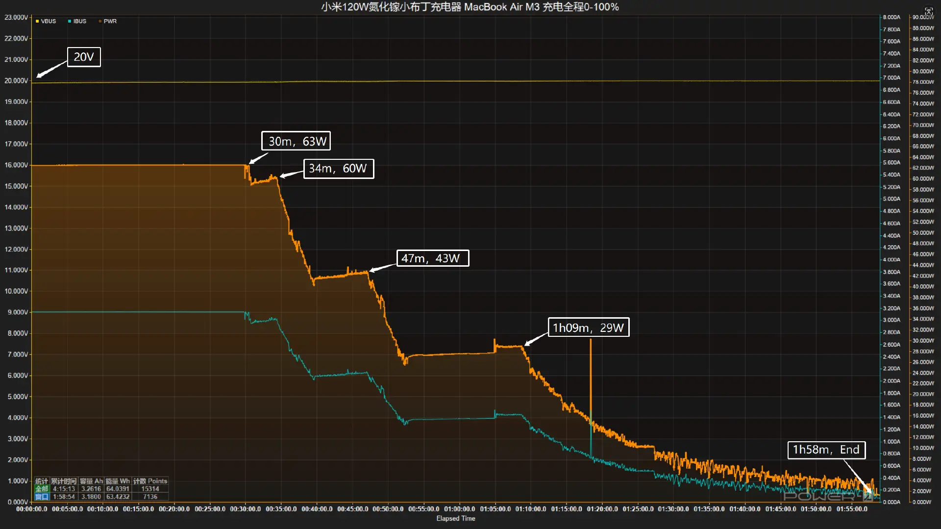Image resolution: width=941 pixels, height=529 pixels.
Task: Click the 01:55:00.0 time axis tick
Action: click(x=852, y=509)
